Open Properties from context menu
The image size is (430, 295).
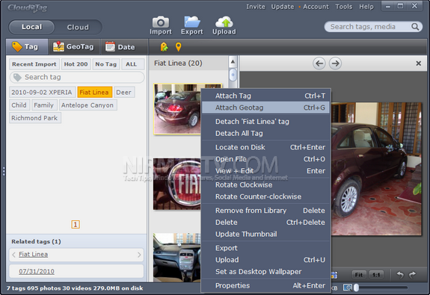click(x=265, y=286)
